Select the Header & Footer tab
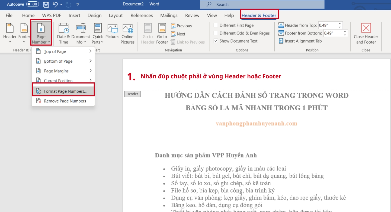 point(259,15)
